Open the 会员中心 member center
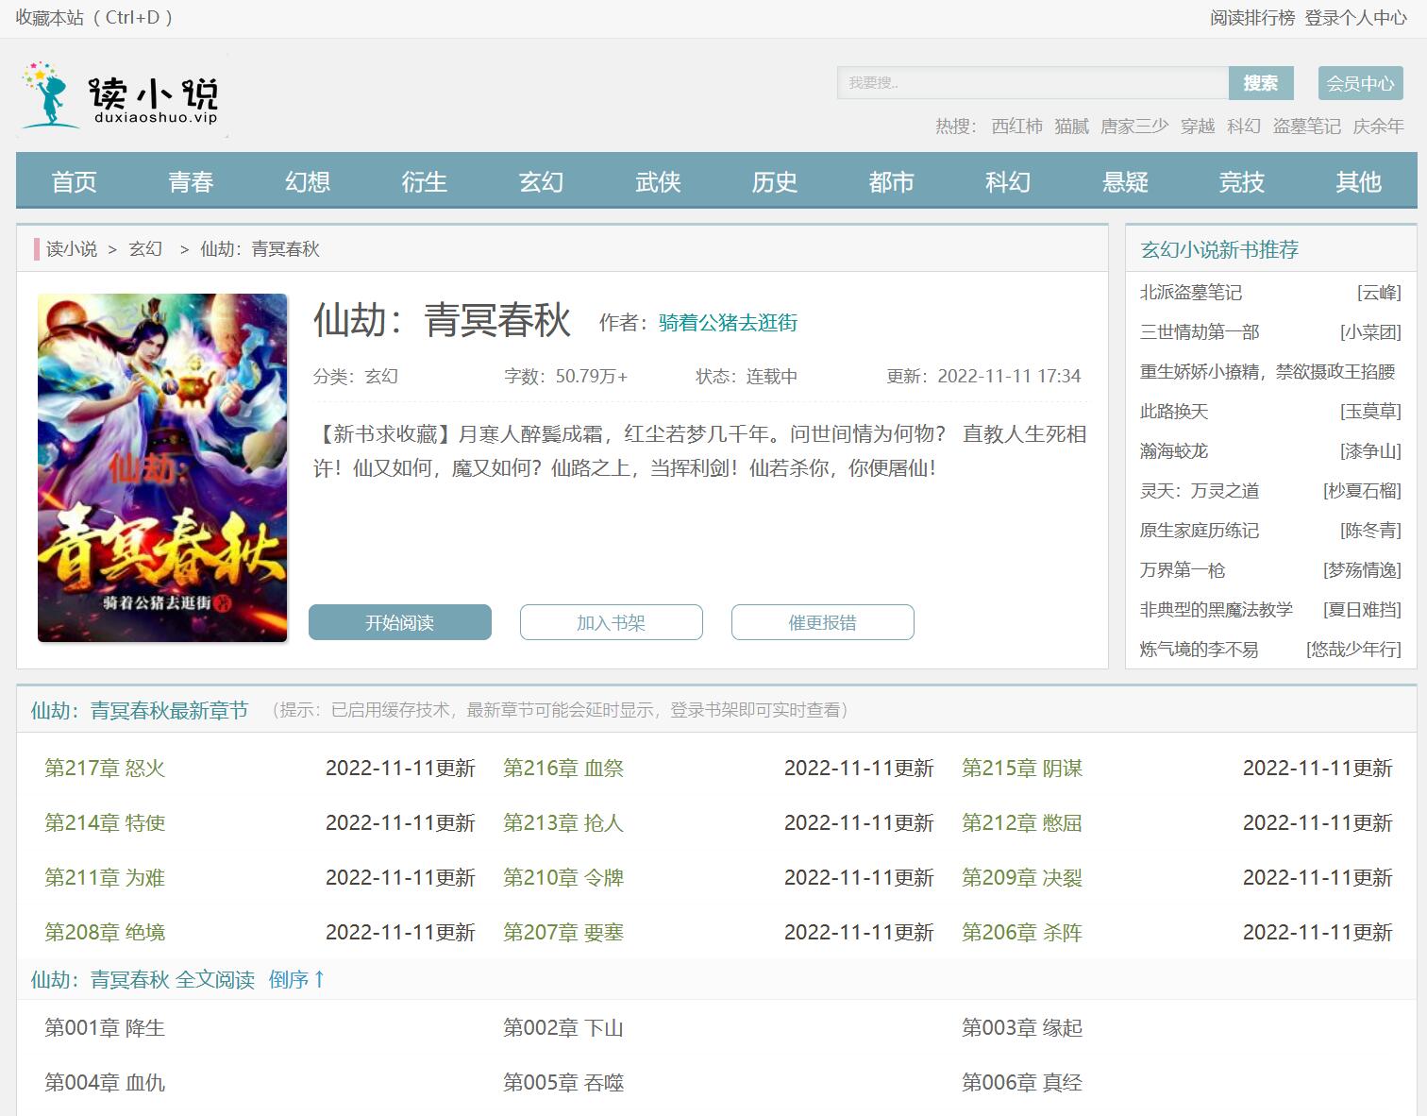This screenshot has width=1427, height=1116. coord(1360,83)
